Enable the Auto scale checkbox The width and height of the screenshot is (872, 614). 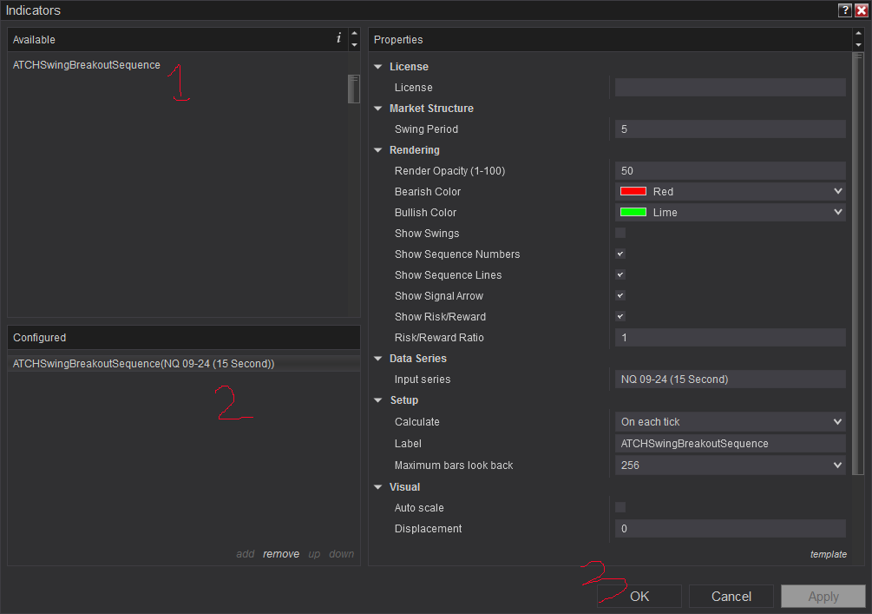click(x=620, y=507)
